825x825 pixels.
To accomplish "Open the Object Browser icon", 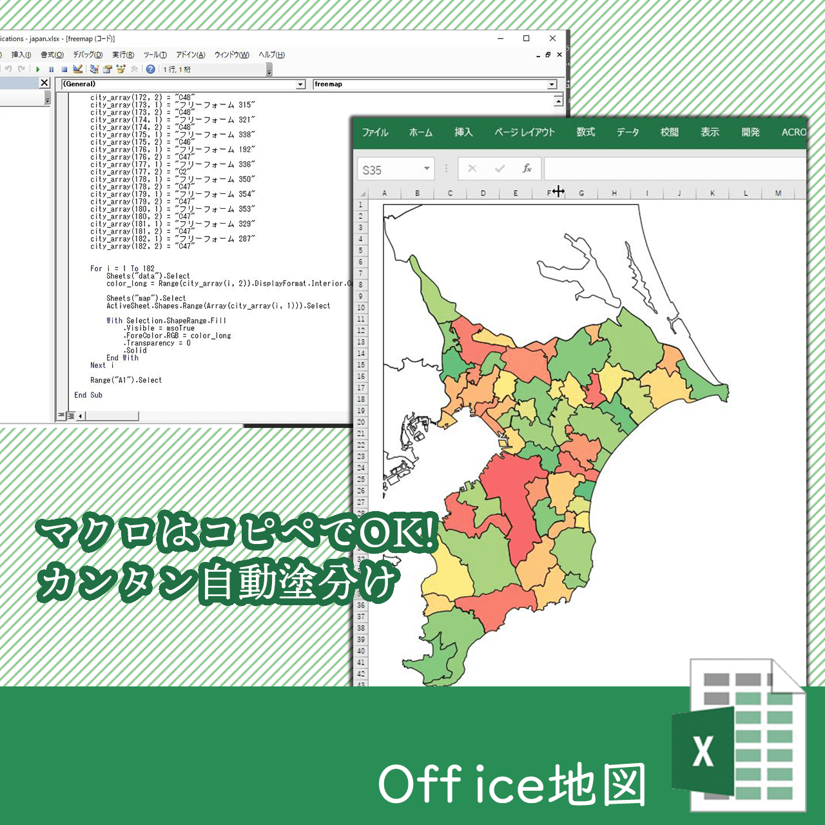I will point(121,69).
